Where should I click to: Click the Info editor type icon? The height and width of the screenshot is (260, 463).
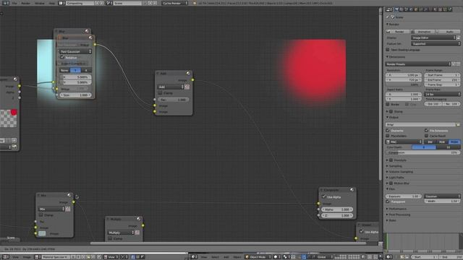click(5, 3)
